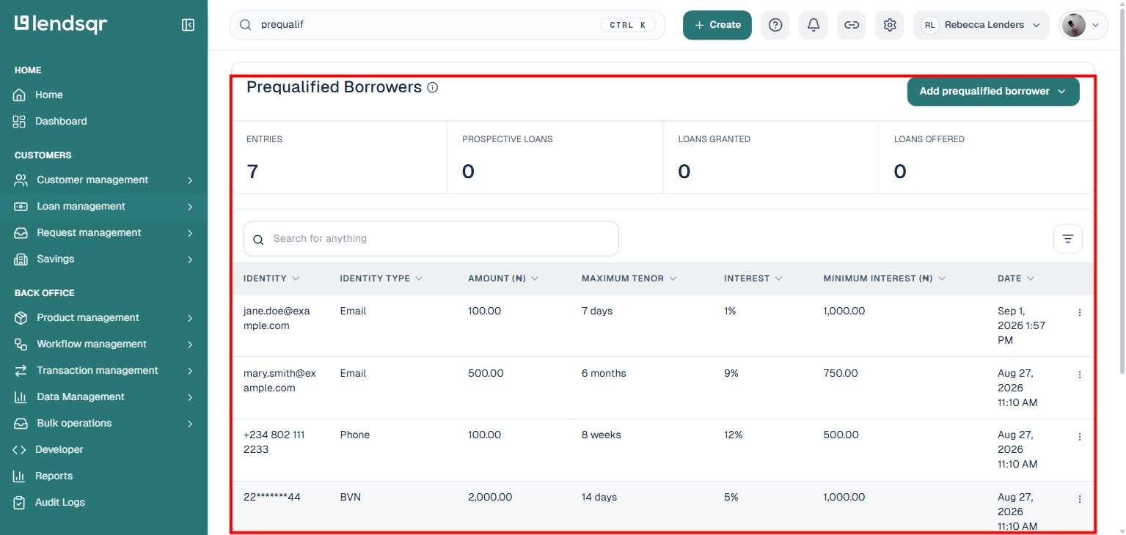Screen dimensions: 1126x535
Task: Sort by the DATE column header
Action: click(1016, 278)
